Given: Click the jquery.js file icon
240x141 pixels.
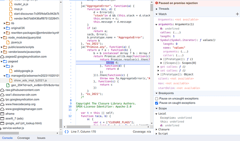Looking at the screenshot, I should pyautogui.click(x=8, y=42).
